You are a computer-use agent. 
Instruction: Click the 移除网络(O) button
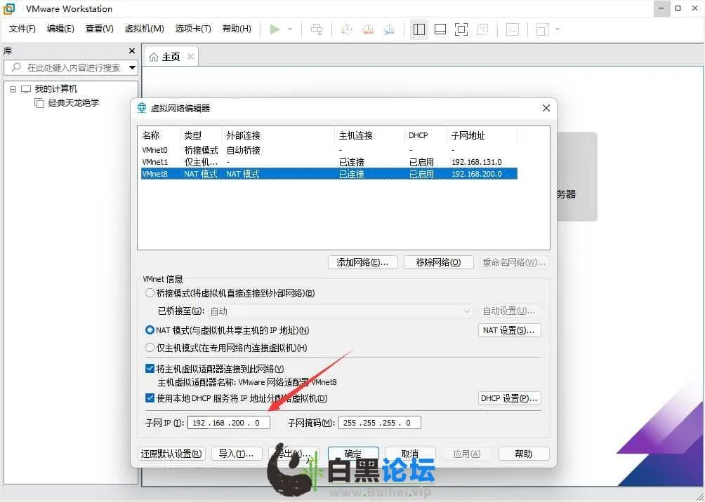coord(438,262)
